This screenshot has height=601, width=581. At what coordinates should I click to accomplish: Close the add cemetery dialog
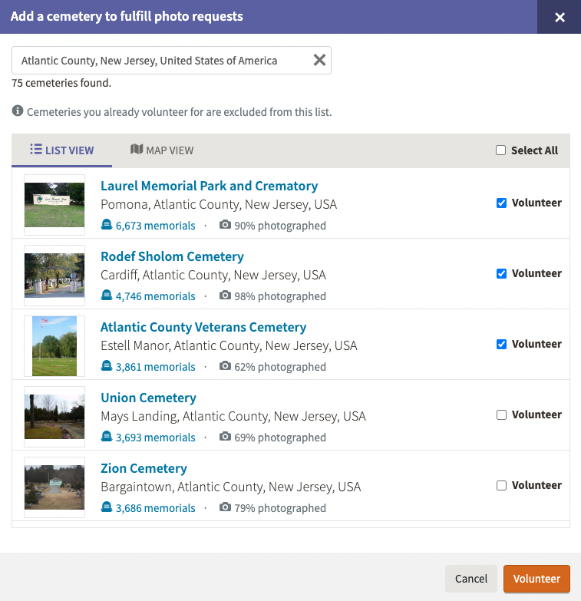click(560, 17)
